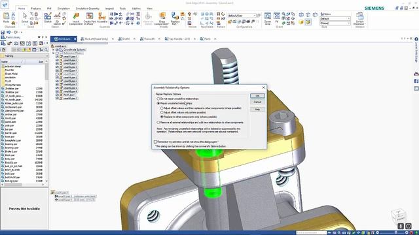Select 'Adjust offset values only' option
The width and height of the screenshot is (419, 235).
162,112
